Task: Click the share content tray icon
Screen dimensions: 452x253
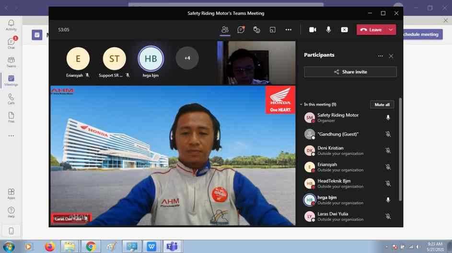Action: 344,30
